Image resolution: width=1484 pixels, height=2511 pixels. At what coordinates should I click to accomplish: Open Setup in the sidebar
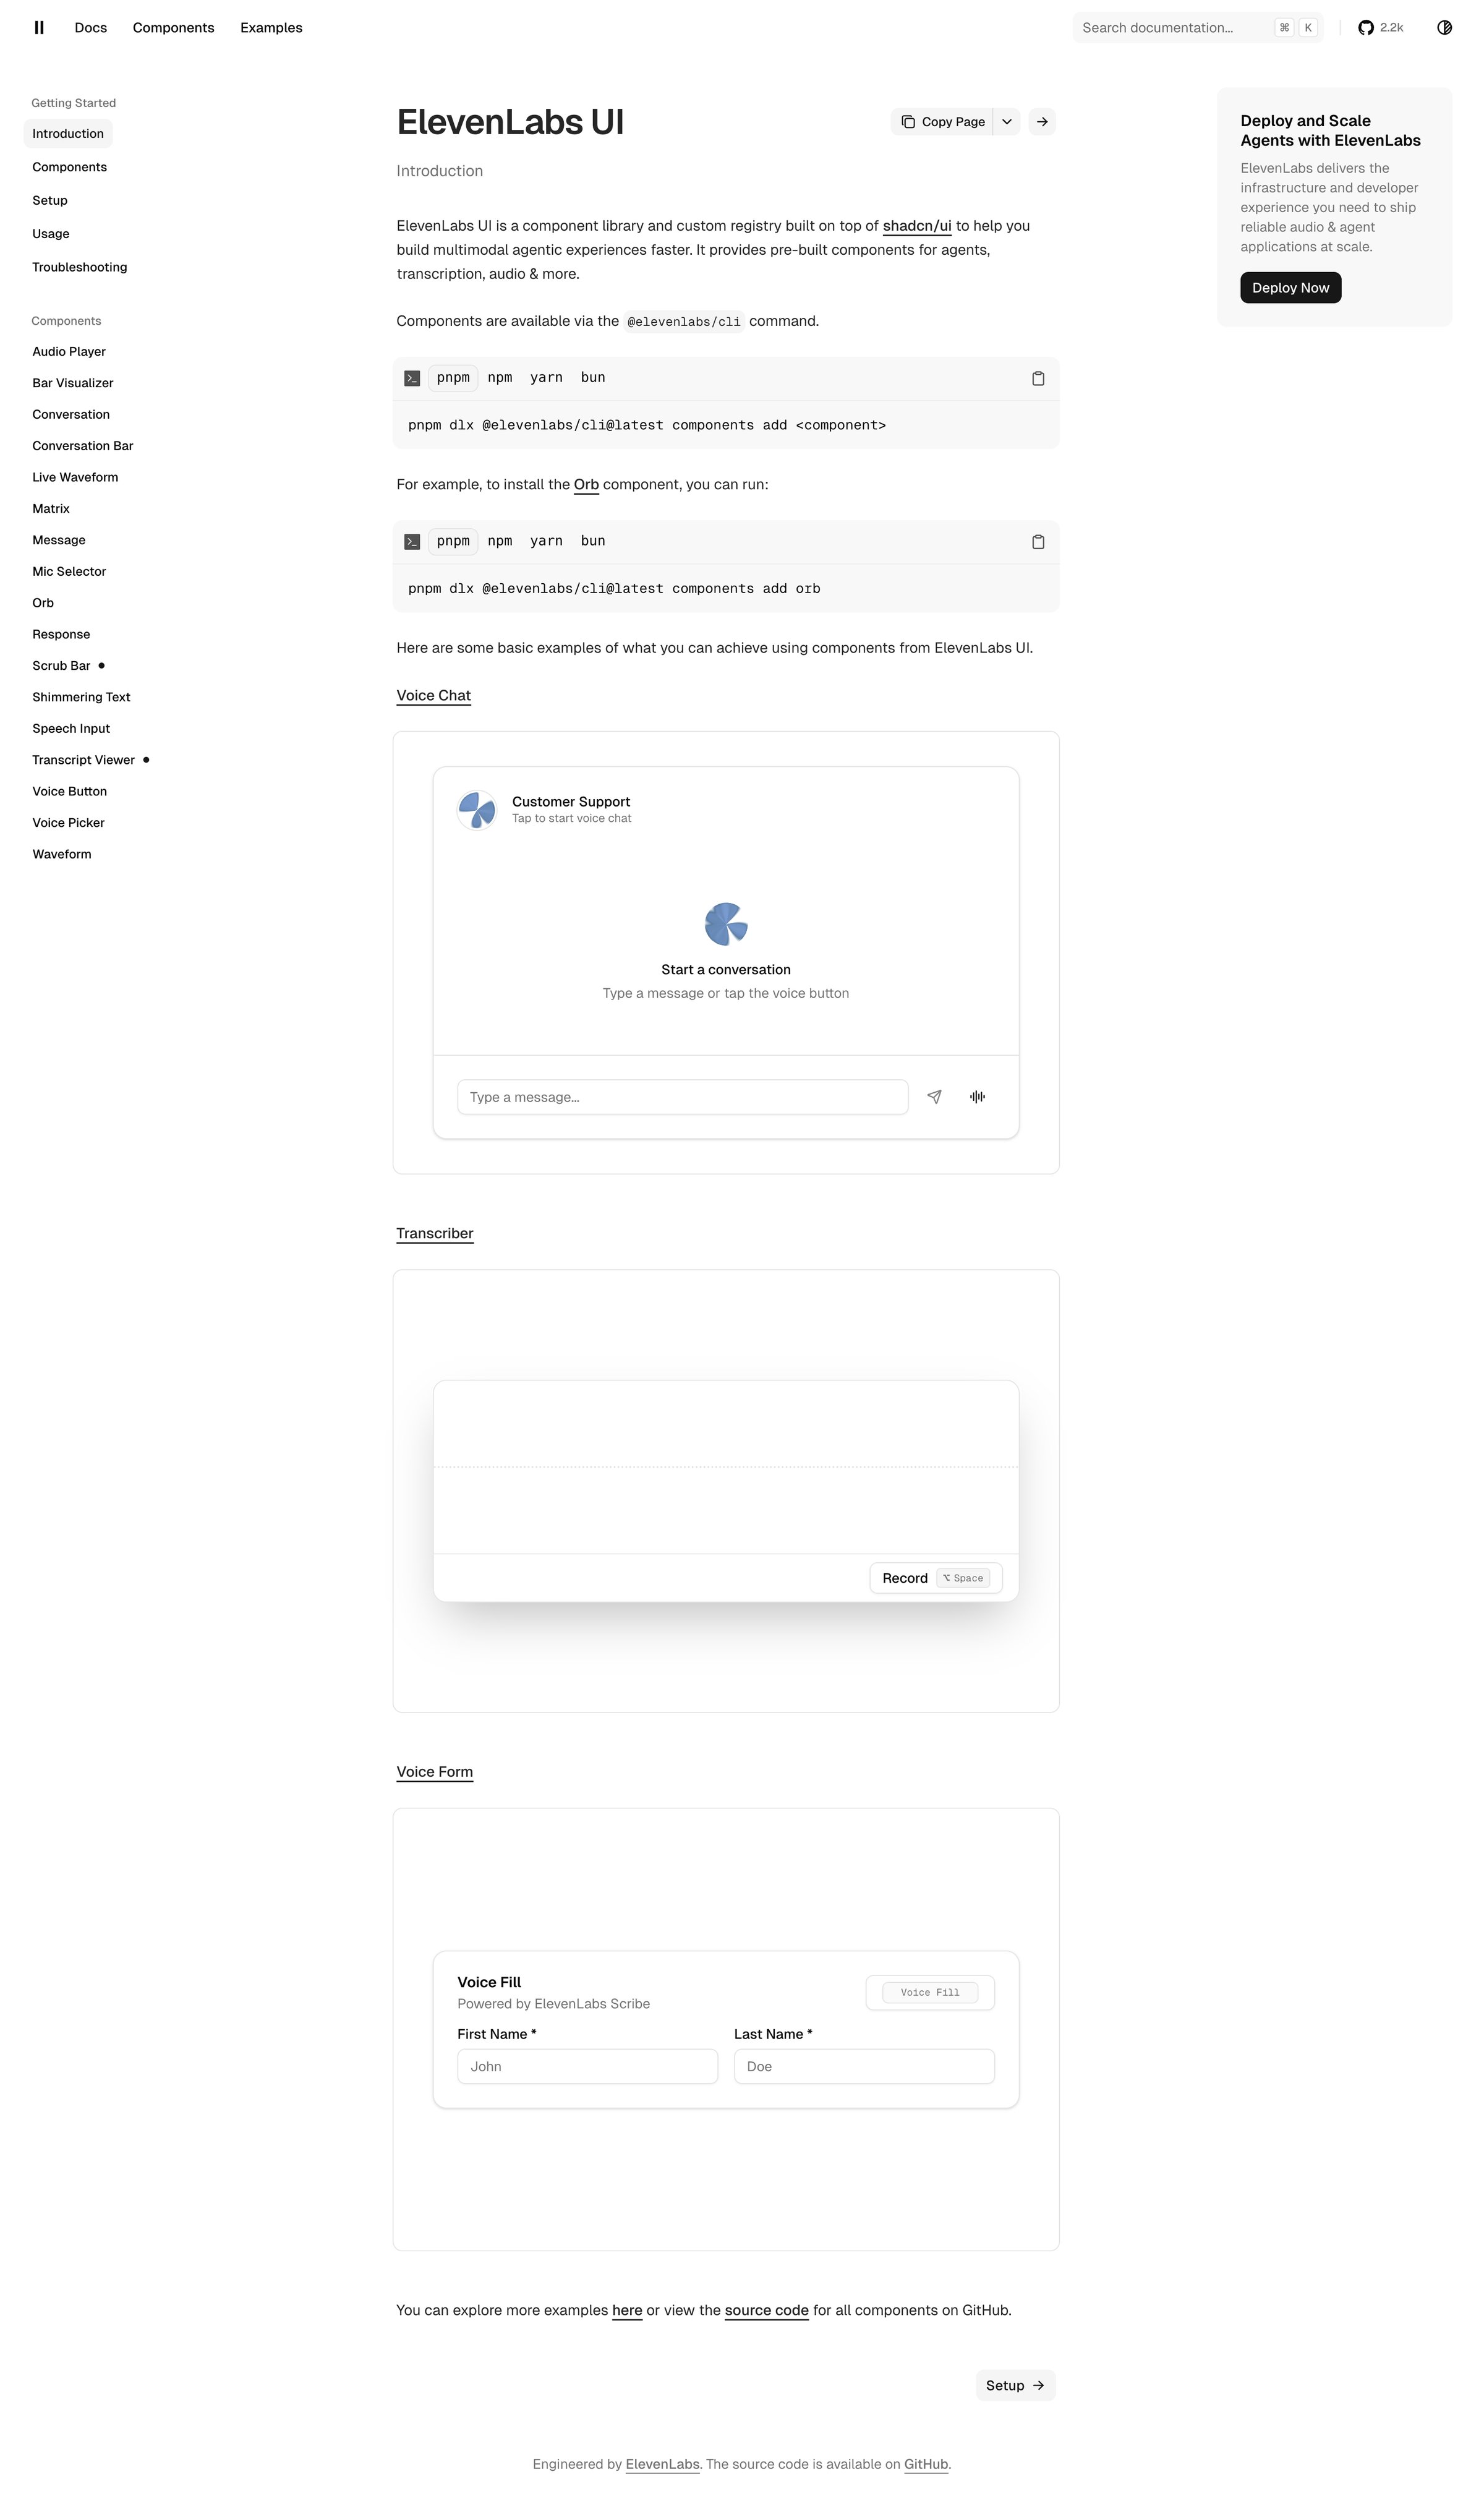pyautogui.click(x=50, y=201)
